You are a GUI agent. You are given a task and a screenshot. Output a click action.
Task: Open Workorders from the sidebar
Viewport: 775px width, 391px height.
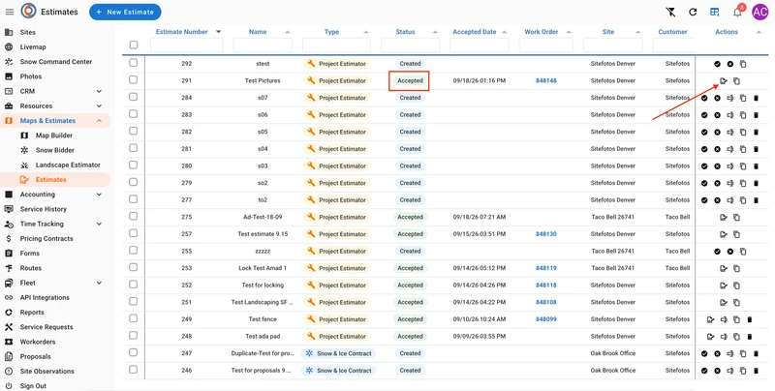click(38, 342)
